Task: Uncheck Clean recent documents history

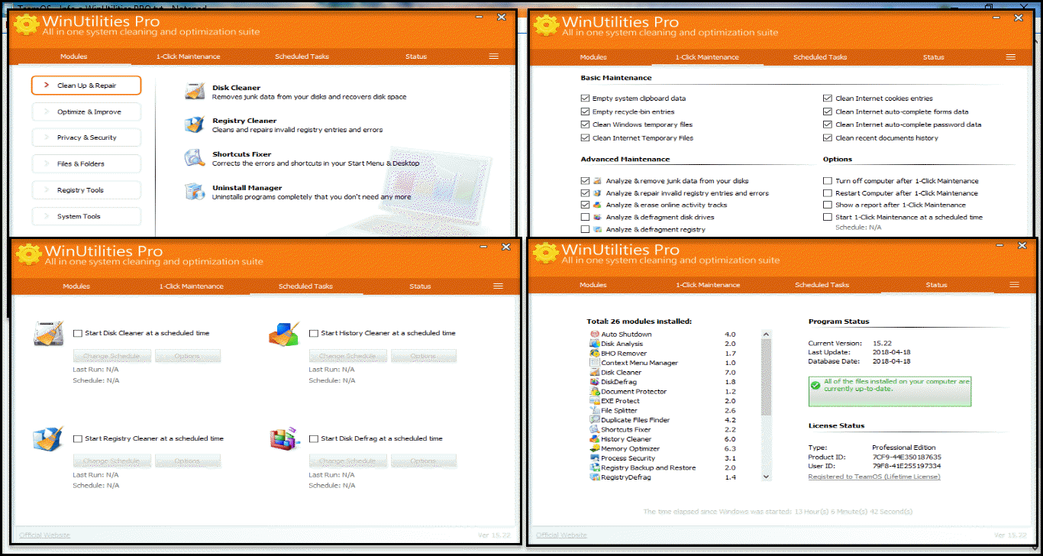Action: click(828, 138)
